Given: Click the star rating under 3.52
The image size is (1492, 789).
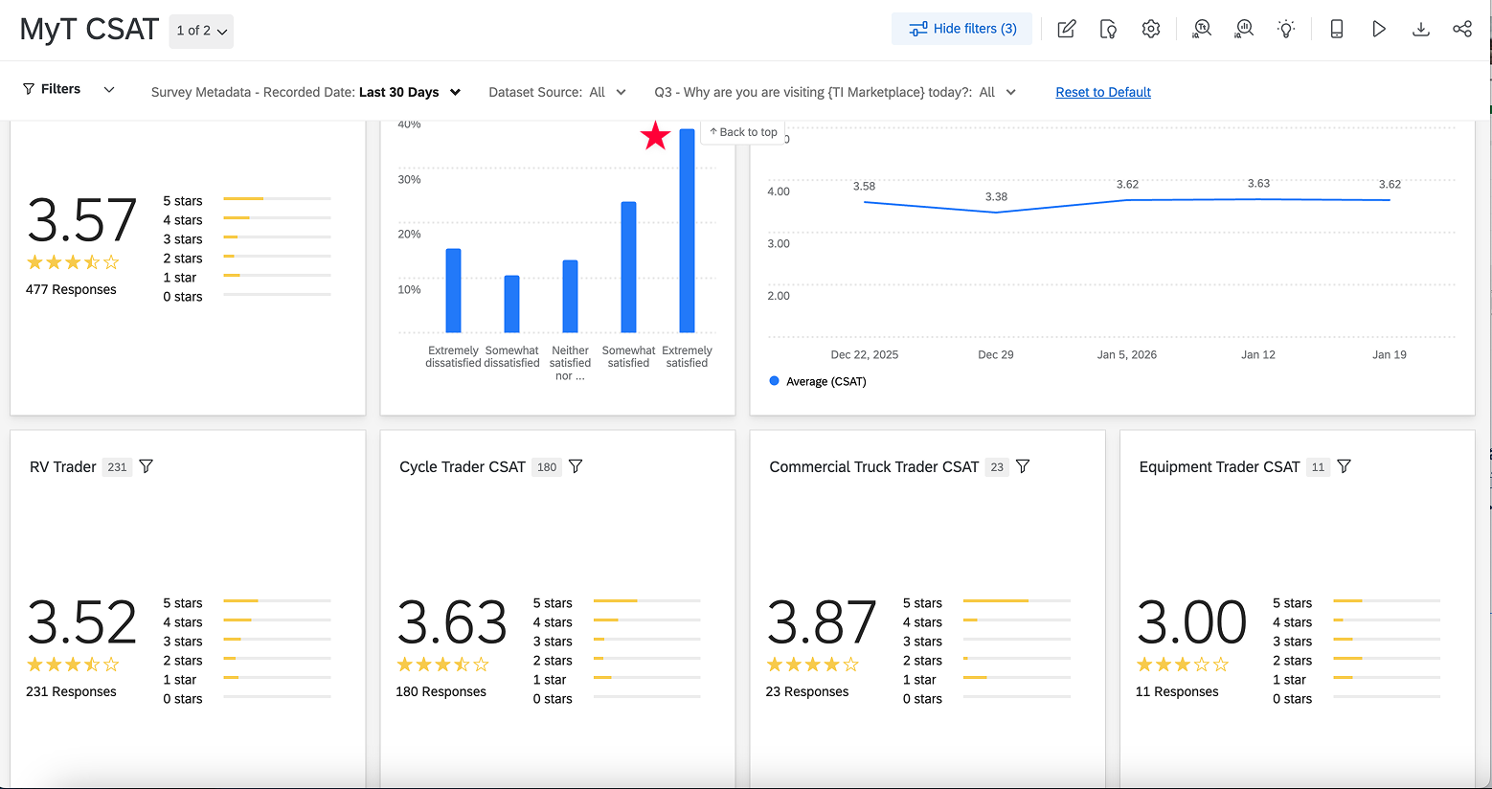Looking at the screenshot, I should 73,665.
